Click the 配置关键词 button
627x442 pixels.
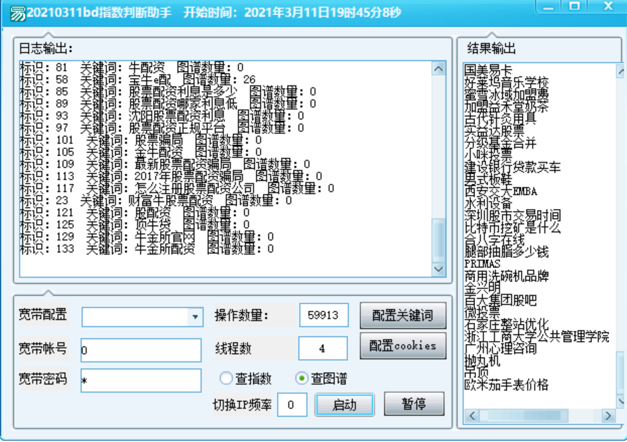403,315
